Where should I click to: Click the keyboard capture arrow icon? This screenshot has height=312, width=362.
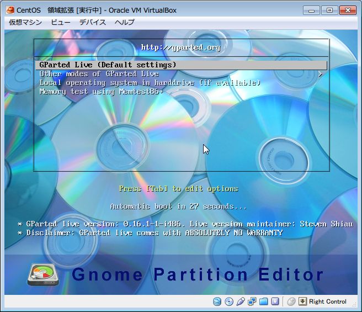tap(302, 302)
